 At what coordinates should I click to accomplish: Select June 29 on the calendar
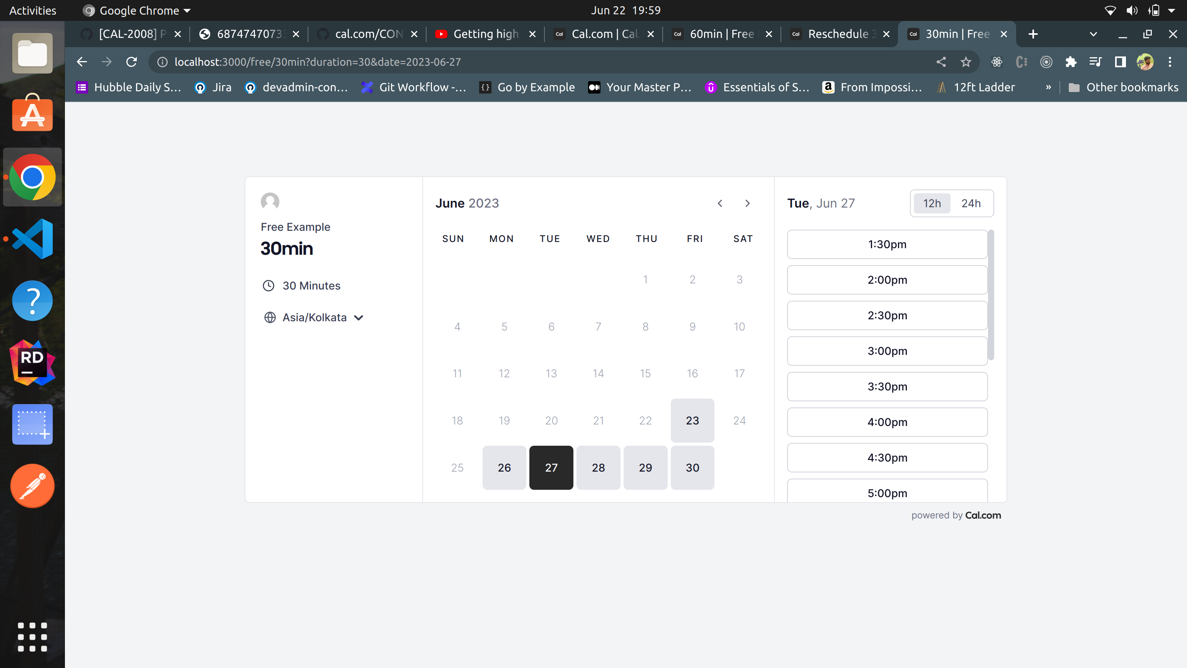[x=645, y=467]
